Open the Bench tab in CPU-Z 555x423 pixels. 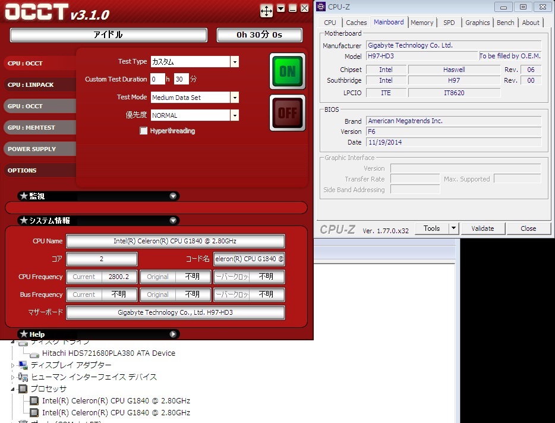pos(505,23)
